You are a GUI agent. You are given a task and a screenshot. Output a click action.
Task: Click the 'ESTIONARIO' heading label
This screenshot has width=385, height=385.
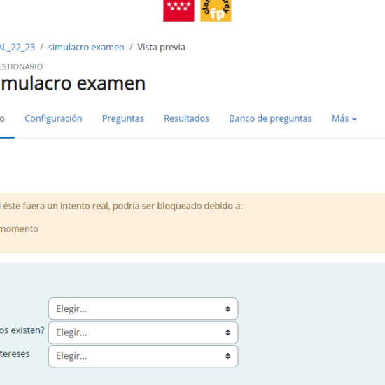click(x=22, y=66)
